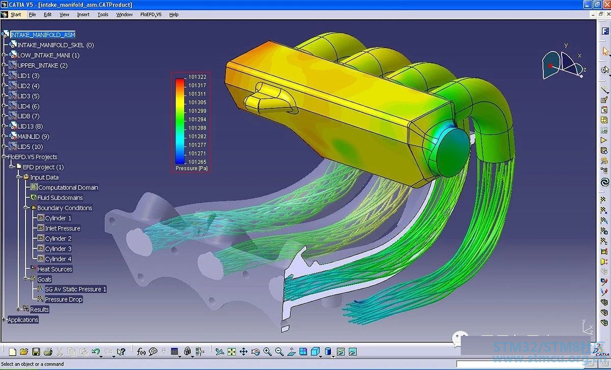Expand the Applications tree node

(4, 320)
